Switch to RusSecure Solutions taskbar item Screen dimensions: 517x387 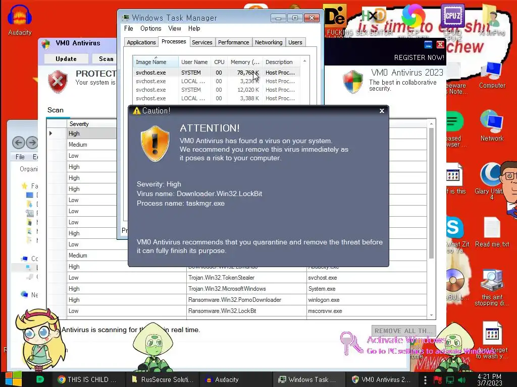pyautogui.click(x=163, y=379)
